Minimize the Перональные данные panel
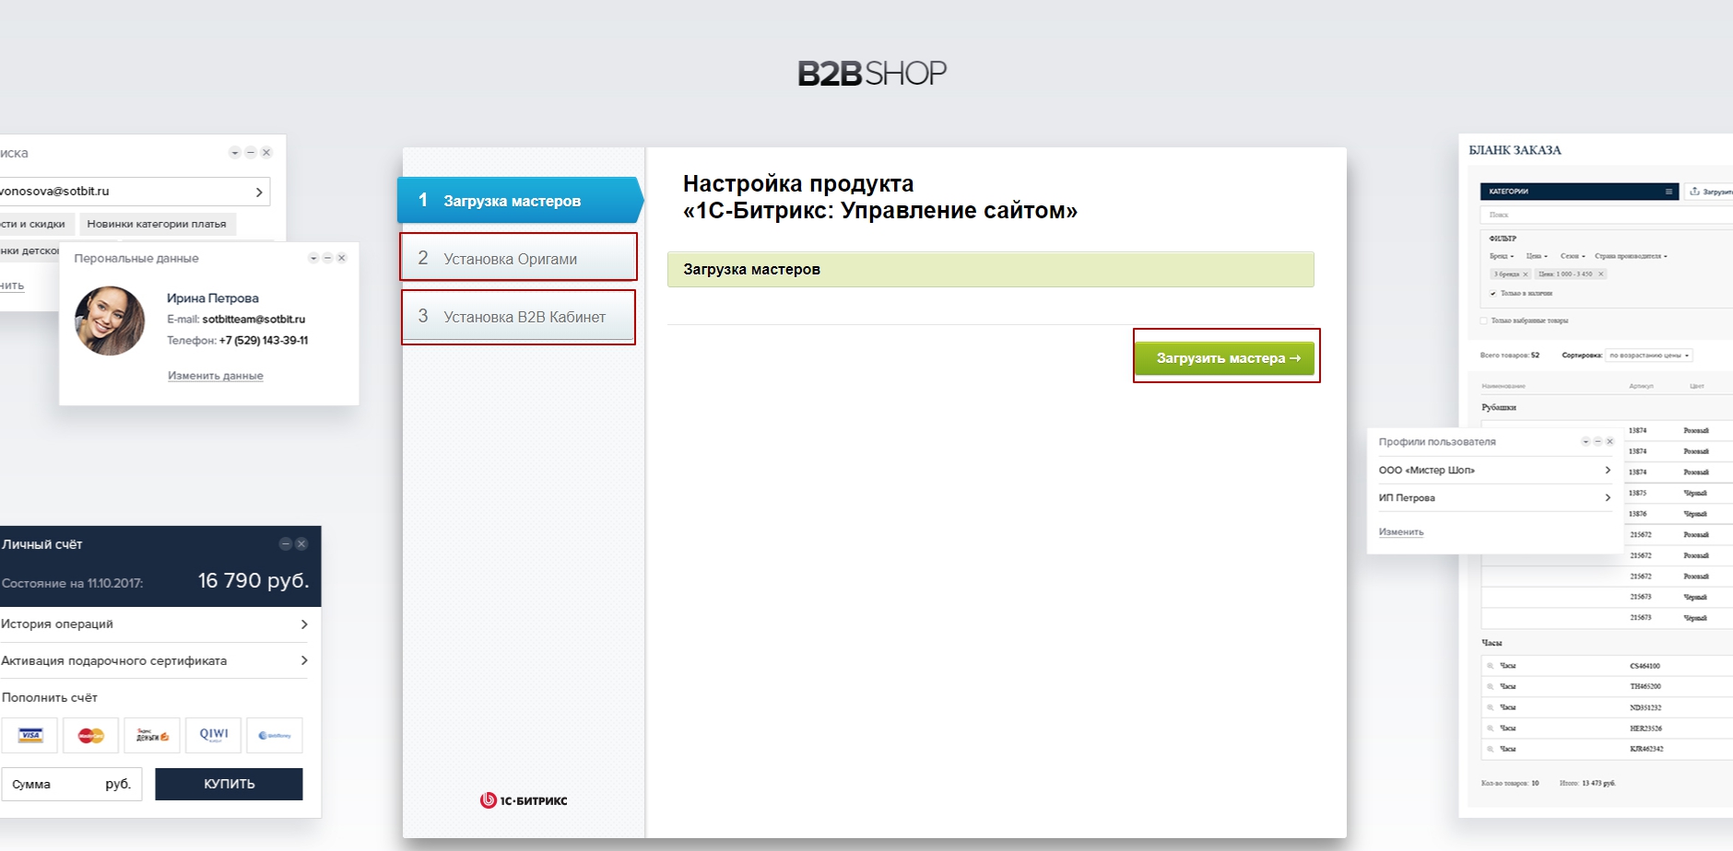This screenshot has height=851, width=1733. [x=327, y=258]
